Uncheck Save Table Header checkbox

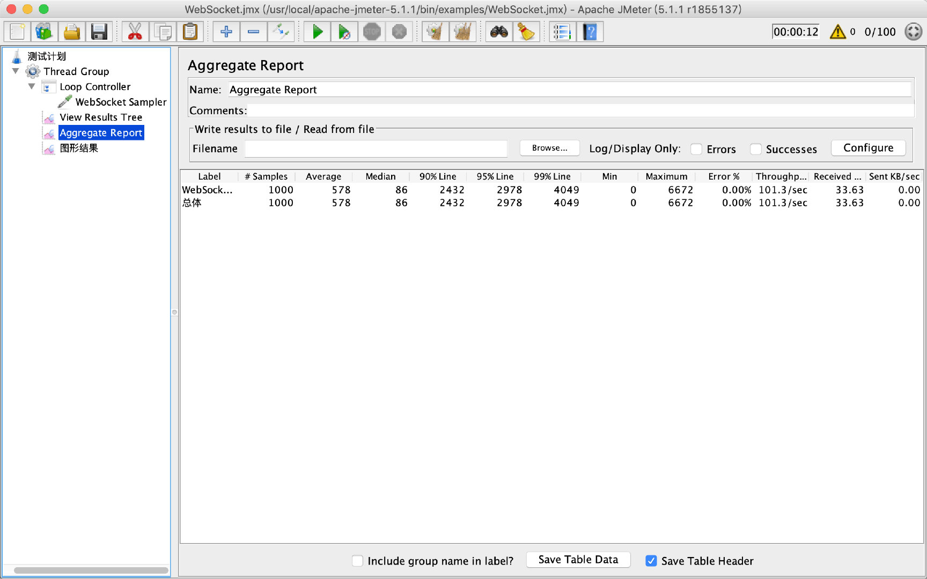651,561
